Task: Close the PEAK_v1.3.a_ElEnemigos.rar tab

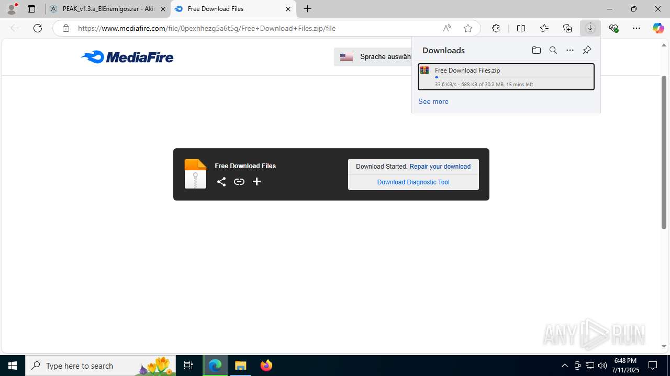Action: (163, 9)
